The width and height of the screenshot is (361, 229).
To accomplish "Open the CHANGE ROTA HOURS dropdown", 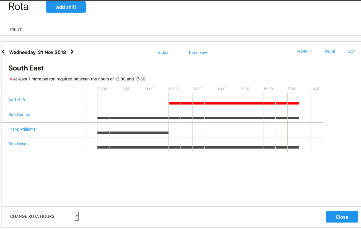I will [x=43, y=216].
